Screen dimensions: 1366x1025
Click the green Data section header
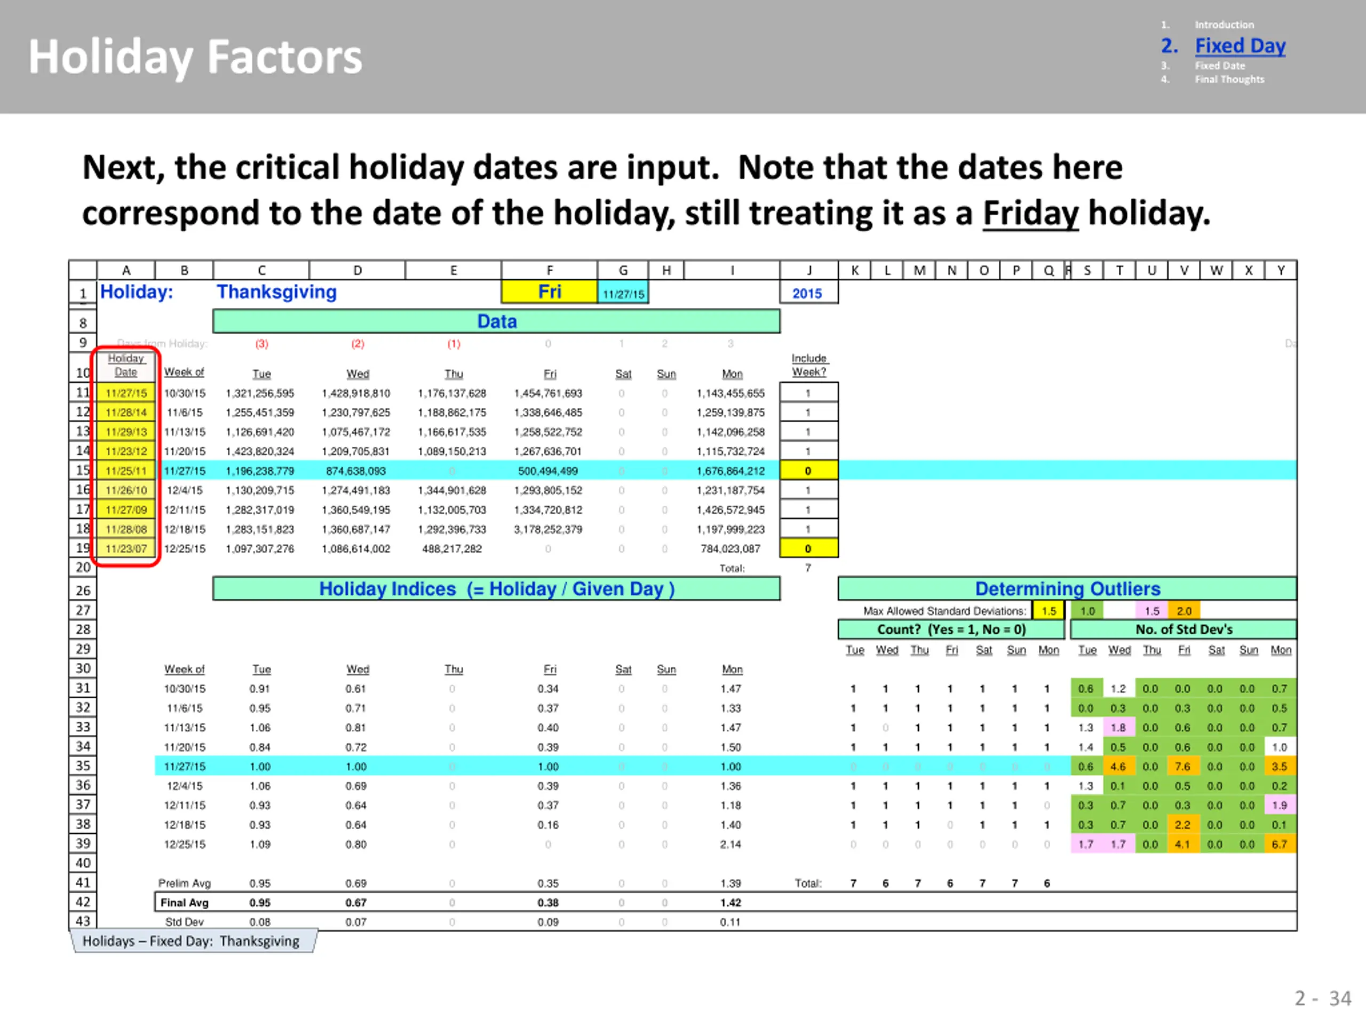(496, 321)
